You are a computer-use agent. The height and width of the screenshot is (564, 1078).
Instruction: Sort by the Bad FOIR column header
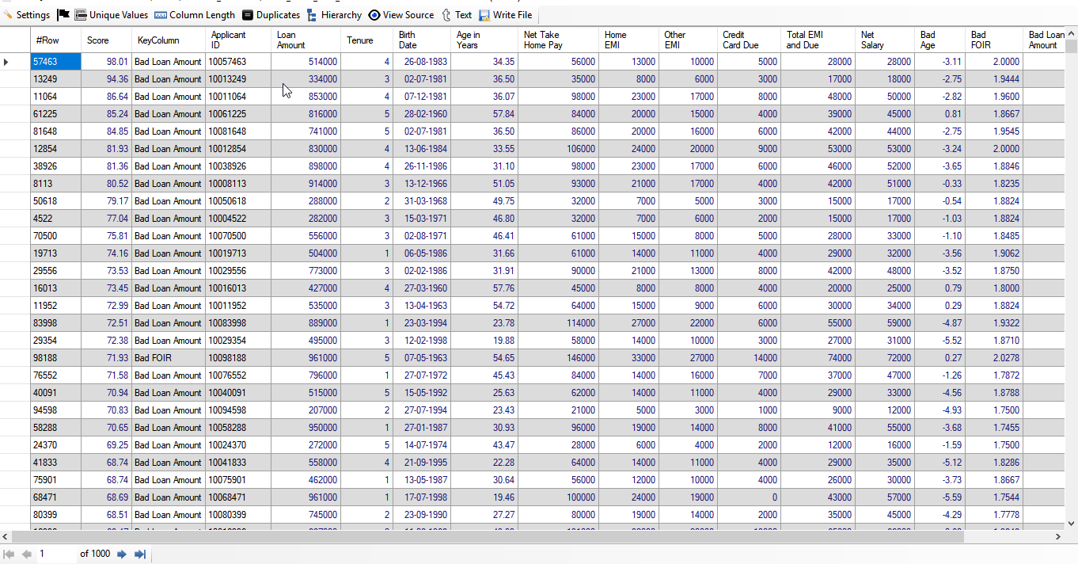(x=993, y=40)
